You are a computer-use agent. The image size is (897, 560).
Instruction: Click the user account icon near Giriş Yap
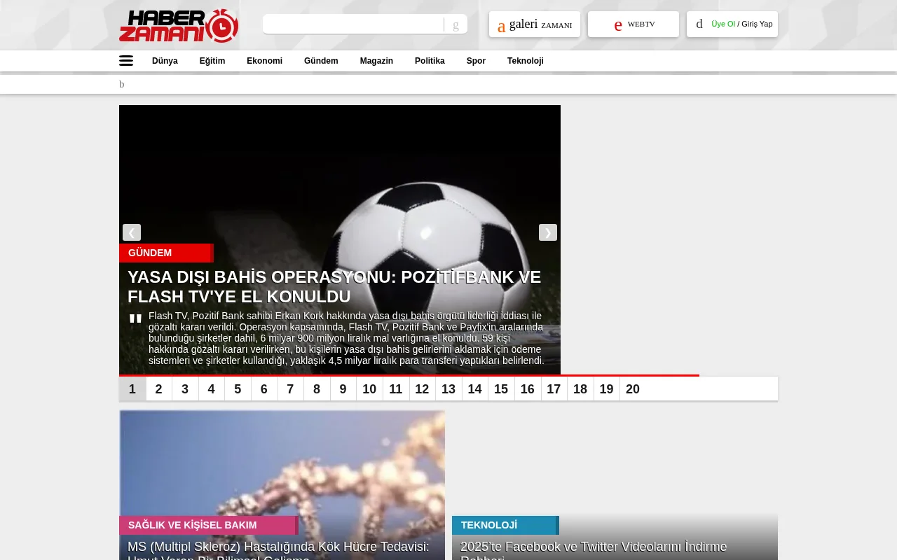pyautogui.click(x=699, y=24)
